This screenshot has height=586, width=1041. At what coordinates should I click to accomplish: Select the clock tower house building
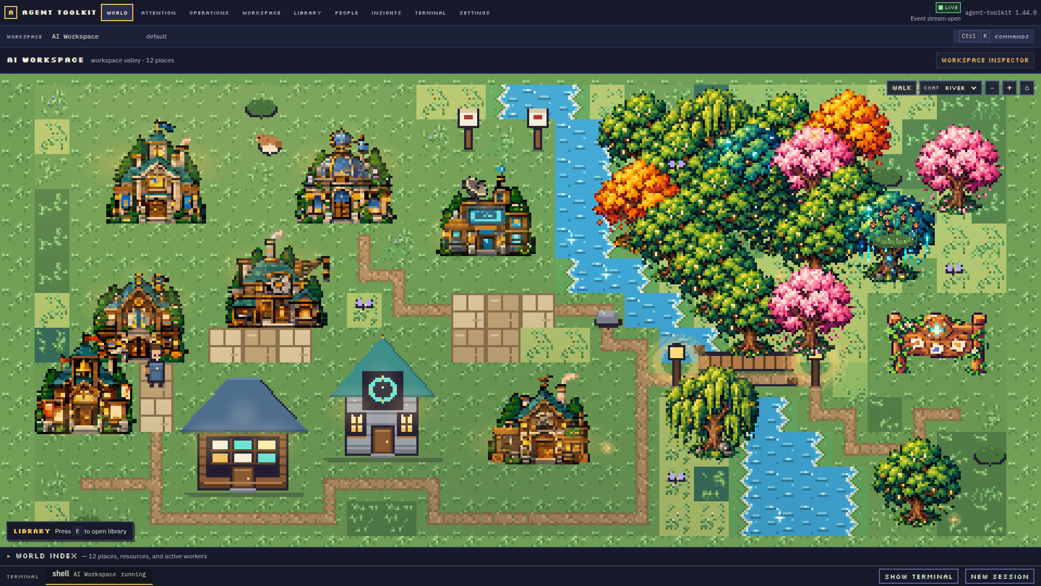point(383,398)
